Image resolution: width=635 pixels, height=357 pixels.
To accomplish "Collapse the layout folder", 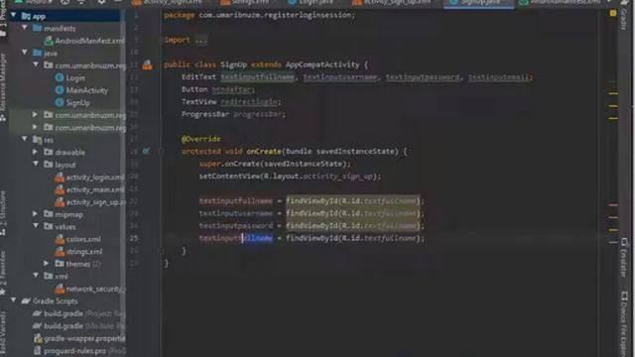I will pos(36,164).
